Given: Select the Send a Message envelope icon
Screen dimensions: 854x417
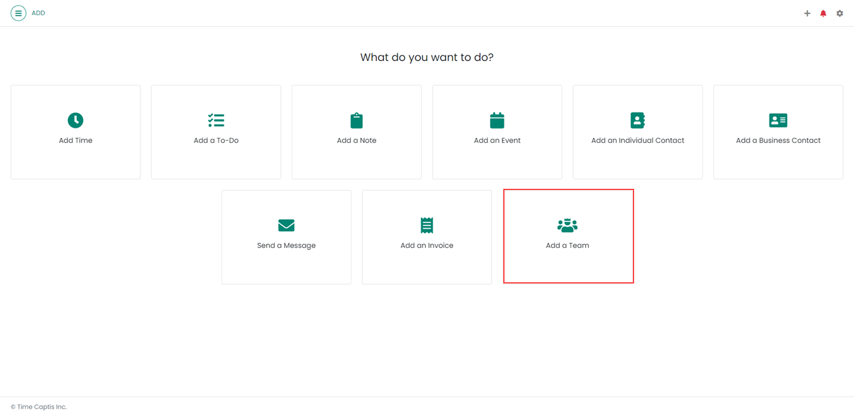Looking at the screenshot, I should pyautogui.click(x=286, y=225).
